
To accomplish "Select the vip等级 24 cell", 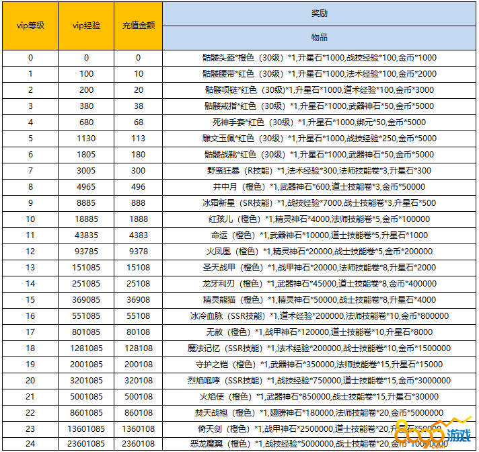I will (x=30, y=444).
